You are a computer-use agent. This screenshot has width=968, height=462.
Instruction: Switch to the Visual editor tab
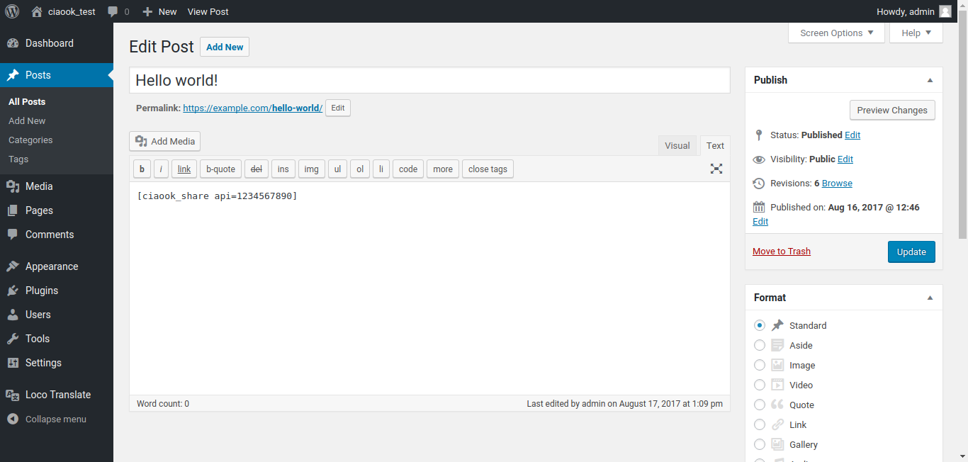click(677, 145)
